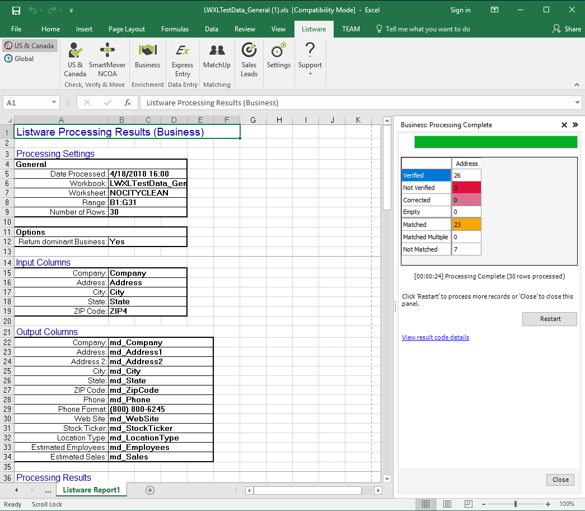Click the zoom slider handle
585x511 pixels.
515,504
